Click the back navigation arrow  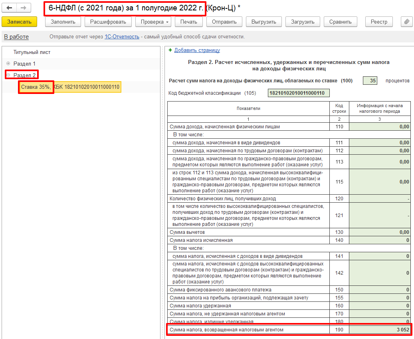point(9,8)
